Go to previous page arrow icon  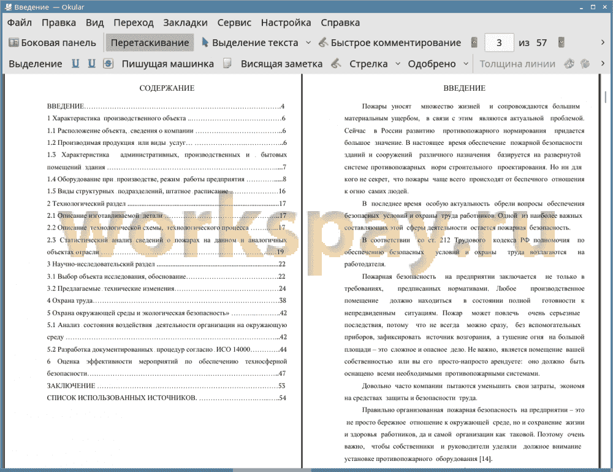474,43
